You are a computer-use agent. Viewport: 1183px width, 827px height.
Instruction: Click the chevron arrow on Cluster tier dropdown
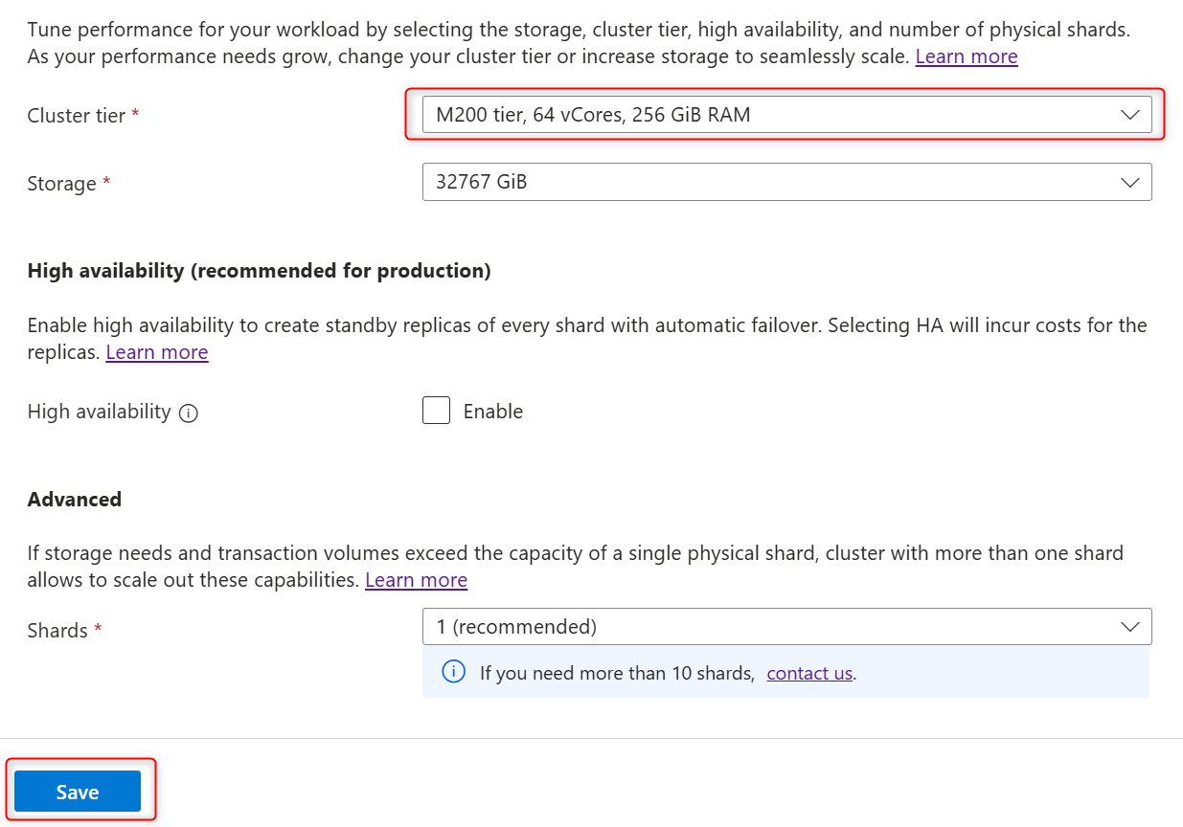(1130, 115)
